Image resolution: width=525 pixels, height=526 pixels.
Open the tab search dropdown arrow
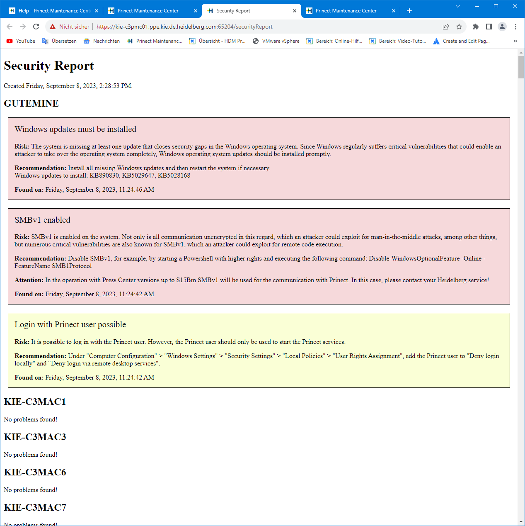pos(457,6)
